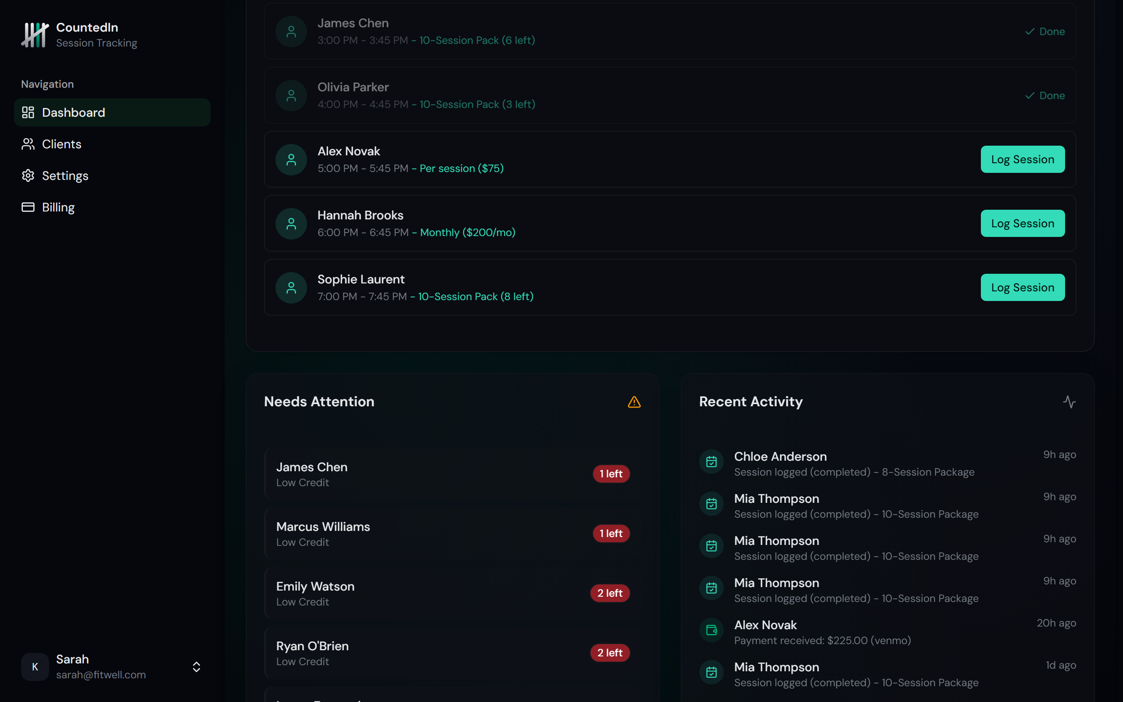Open the Billing section

click(112, 207)
